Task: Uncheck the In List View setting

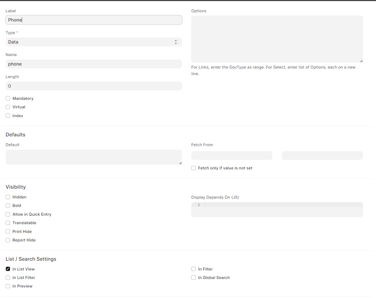Action: 8,269
